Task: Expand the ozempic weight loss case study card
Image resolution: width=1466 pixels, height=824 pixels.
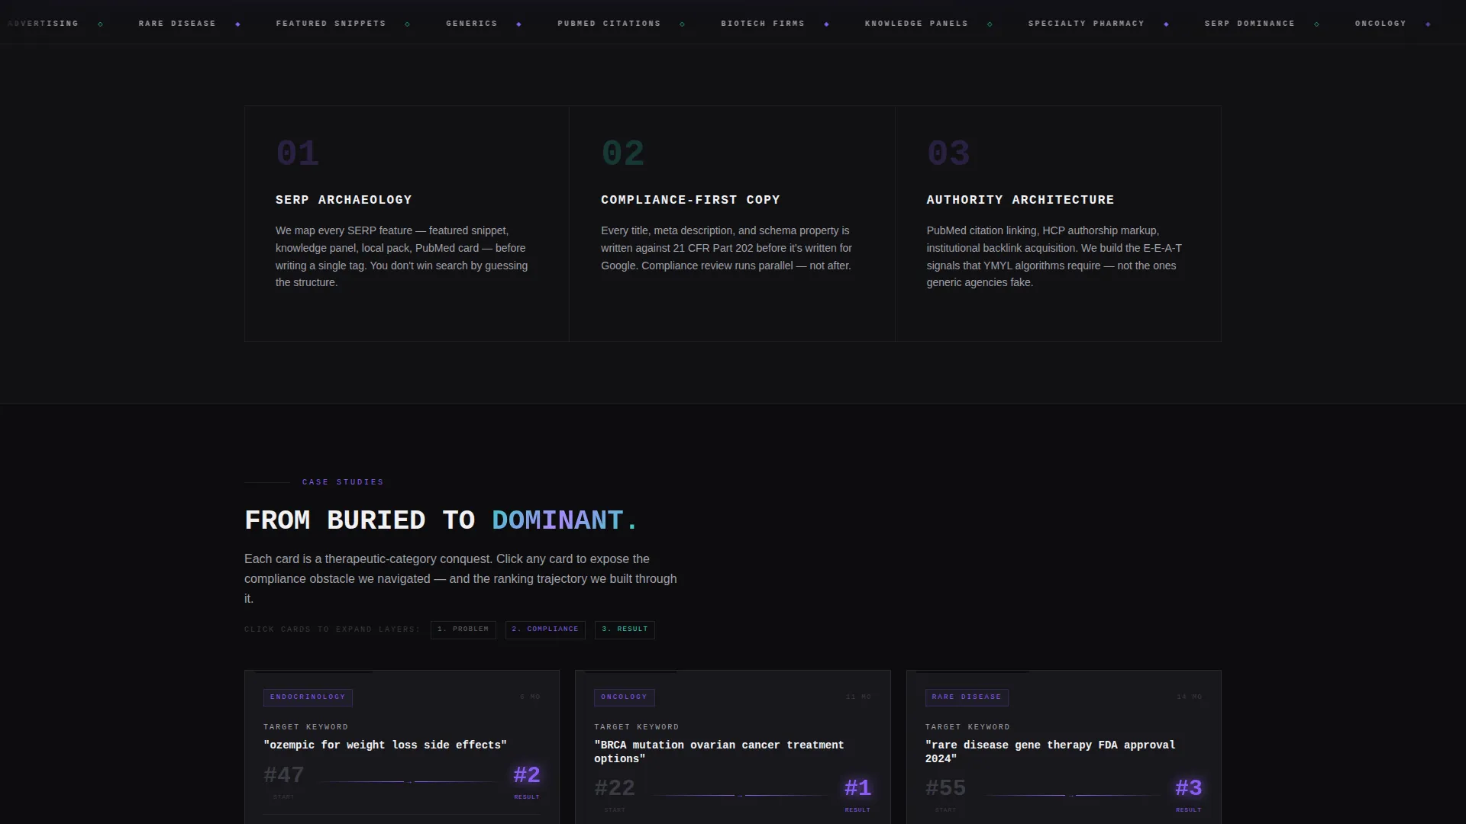Action: coord(402,748)
